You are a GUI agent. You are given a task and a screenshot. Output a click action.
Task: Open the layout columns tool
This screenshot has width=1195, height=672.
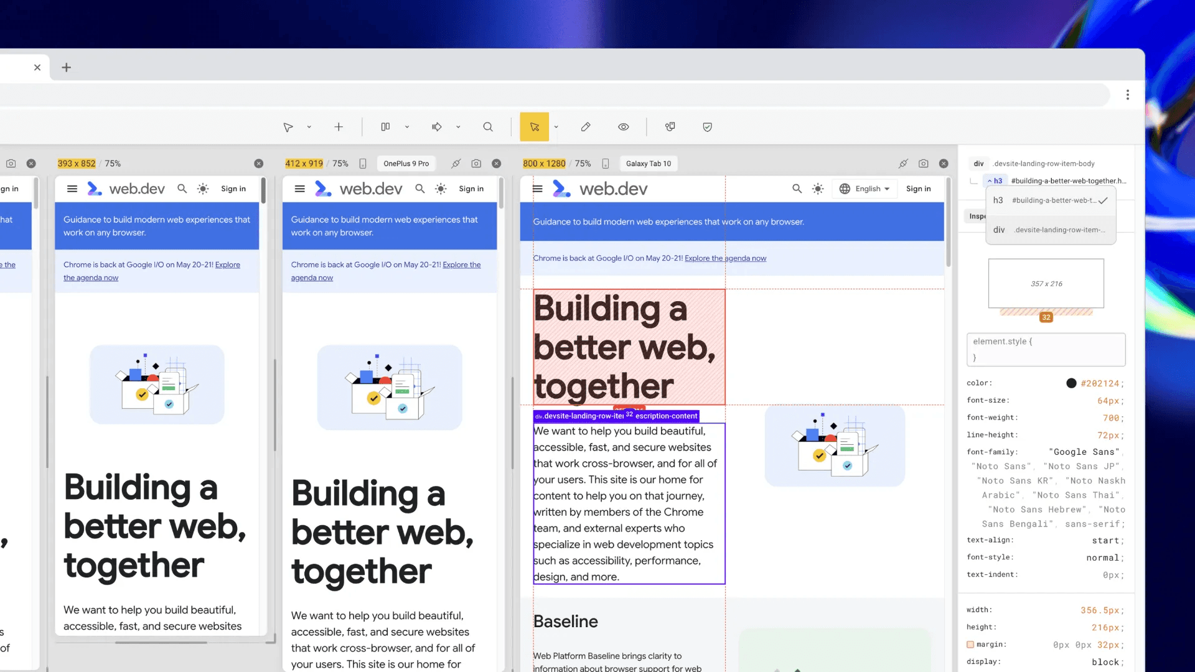[385, 127]
